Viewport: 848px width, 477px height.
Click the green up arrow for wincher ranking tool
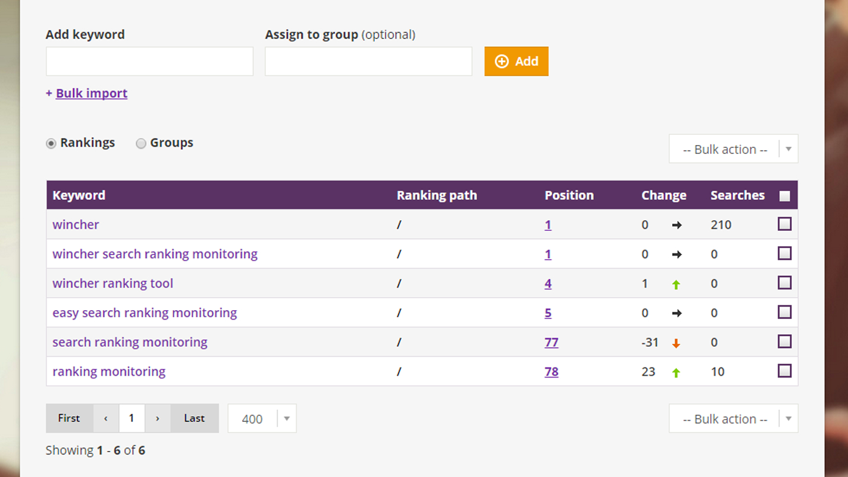point(676,285)
